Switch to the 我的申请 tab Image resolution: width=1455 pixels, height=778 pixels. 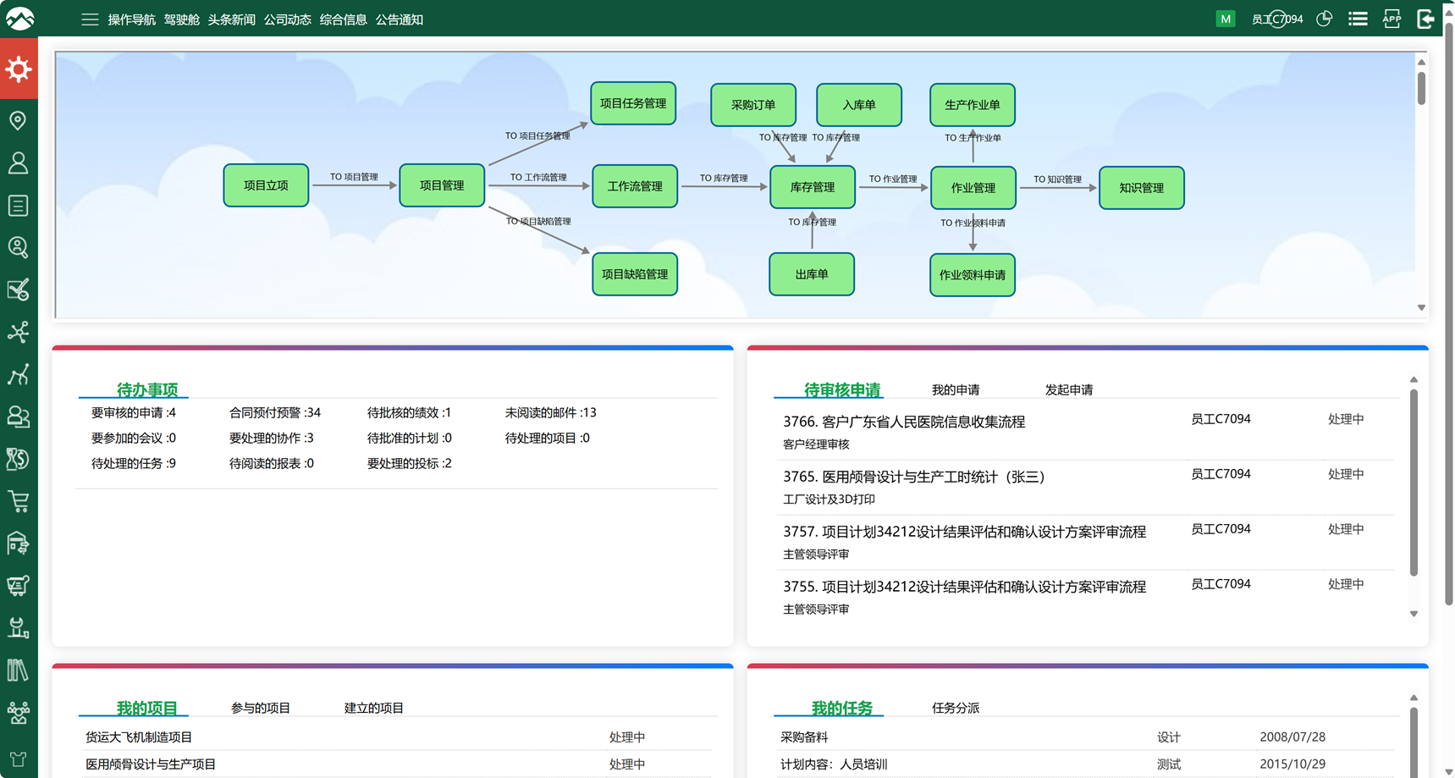click(955, 389)
